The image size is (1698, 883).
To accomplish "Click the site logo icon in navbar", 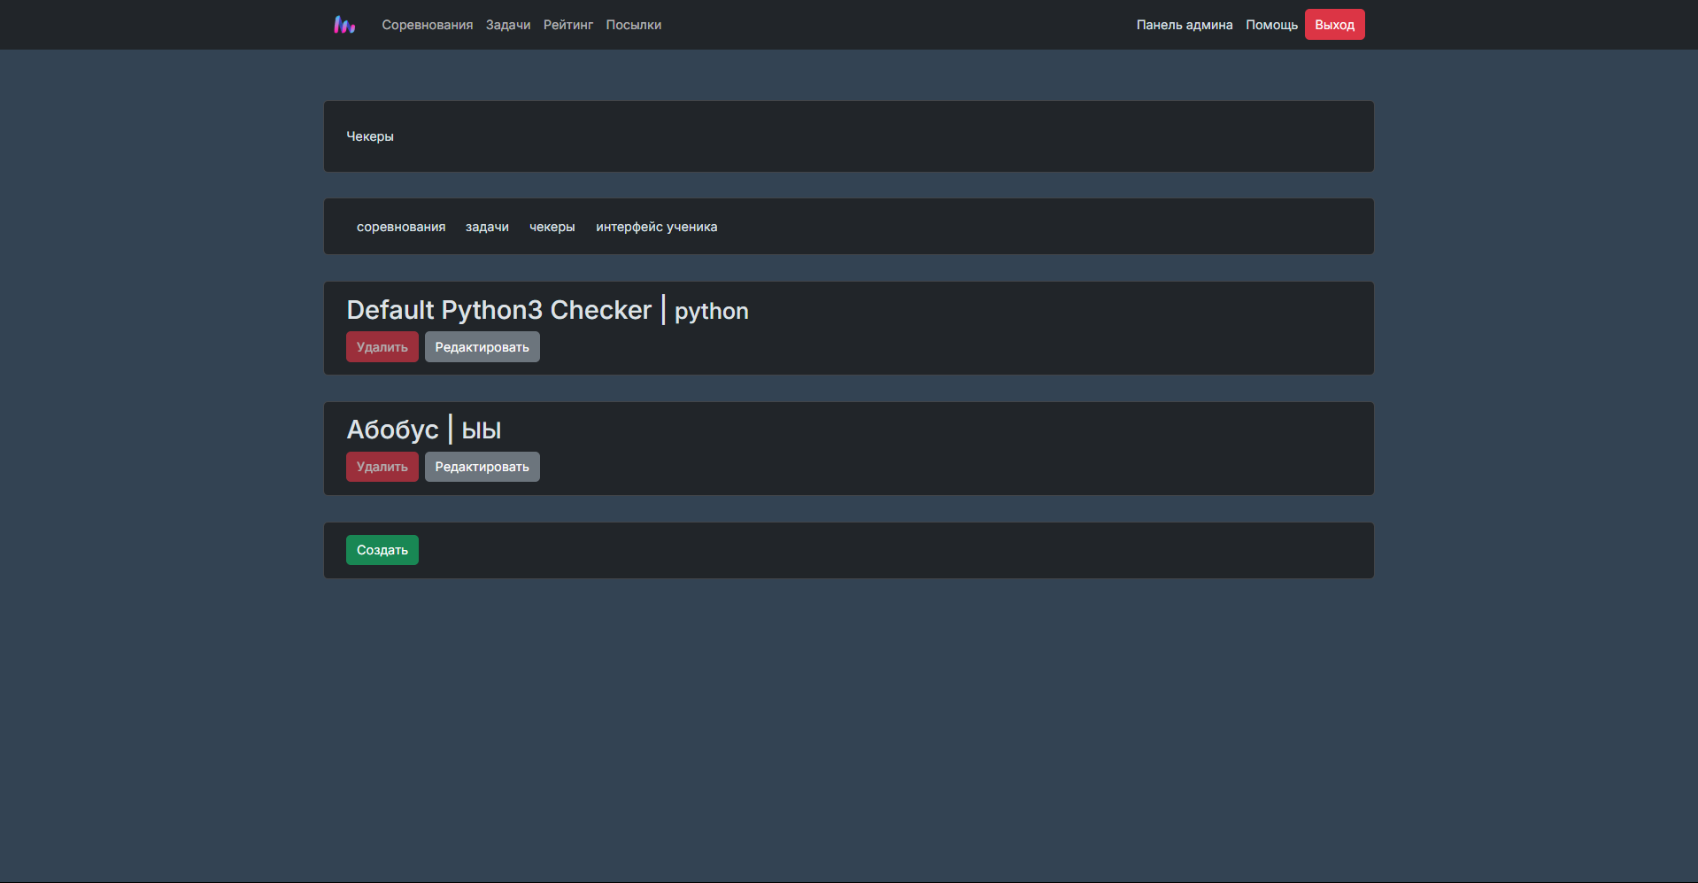I will tap(344, 25).
